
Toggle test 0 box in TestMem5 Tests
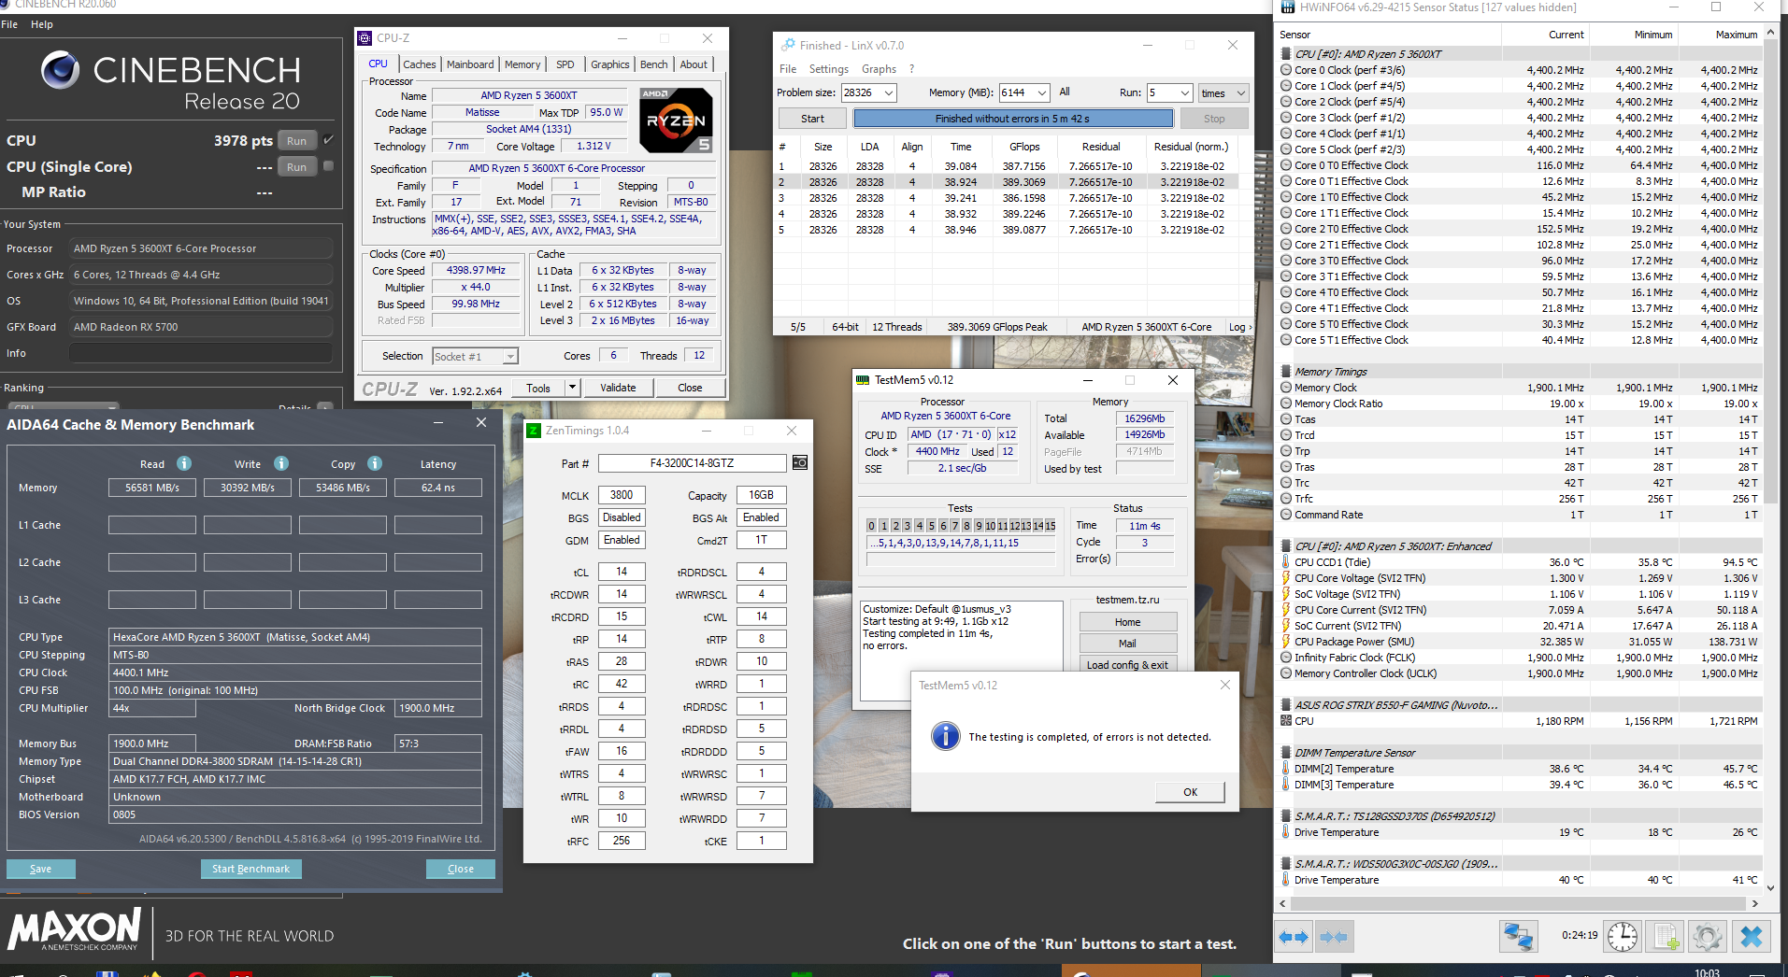point(871,526)
